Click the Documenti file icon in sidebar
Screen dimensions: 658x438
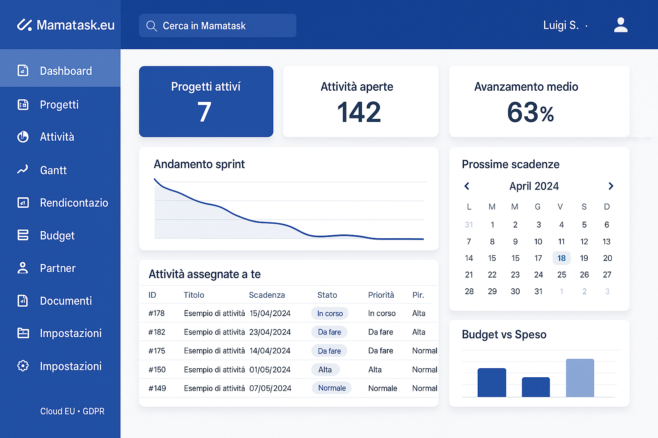23,301
